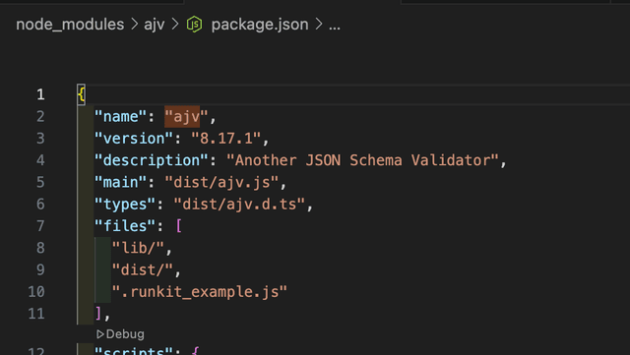Click the "dist/ajv.js" value
Image resolution: width=630 pixels, height=355 pixels.
[221, 182]
